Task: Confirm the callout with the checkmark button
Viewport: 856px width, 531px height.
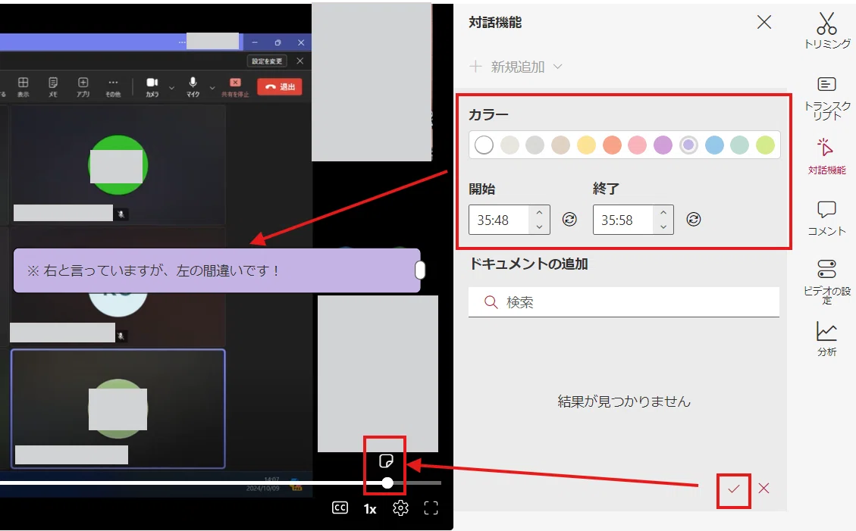Action: pyautogui.click(x=733, y=489)
